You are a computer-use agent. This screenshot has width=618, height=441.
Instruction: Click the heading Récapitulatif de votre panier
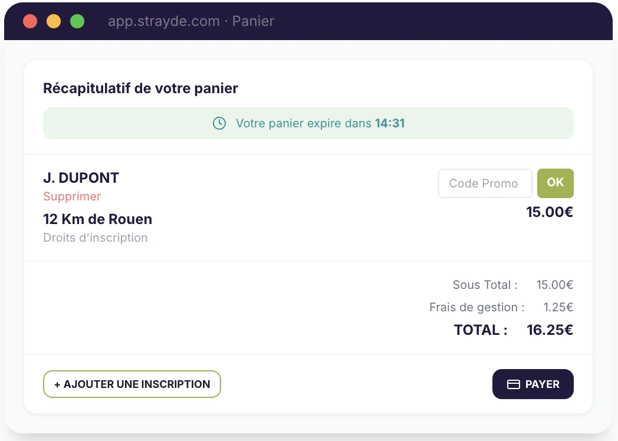[140, 88]
